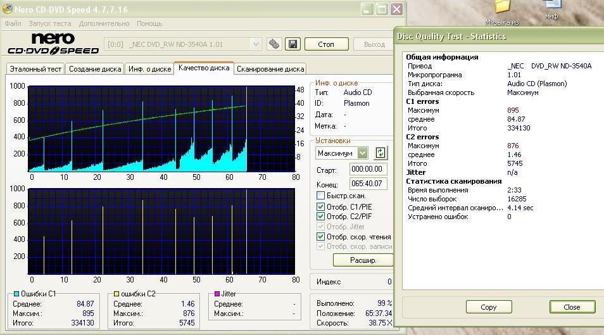Screen dimensions: 604x335
Task: Switch to the "Сканирование диска" tab
Action: click(270, 69)
